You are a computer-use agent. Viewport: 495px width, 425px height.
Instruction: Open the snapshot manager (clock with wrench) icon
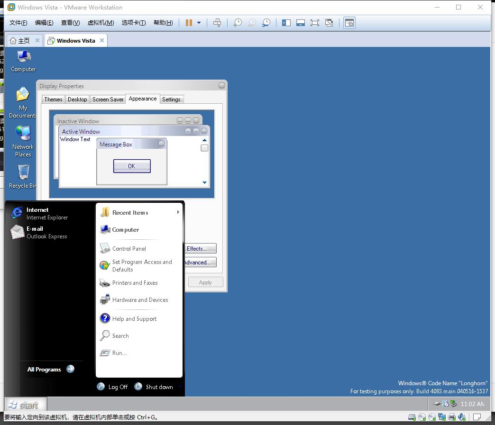click(x=266, y=23)
